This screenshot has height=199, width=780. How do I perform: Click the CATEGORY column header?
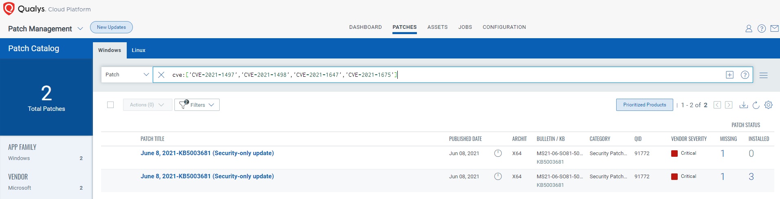coord(600,139)
